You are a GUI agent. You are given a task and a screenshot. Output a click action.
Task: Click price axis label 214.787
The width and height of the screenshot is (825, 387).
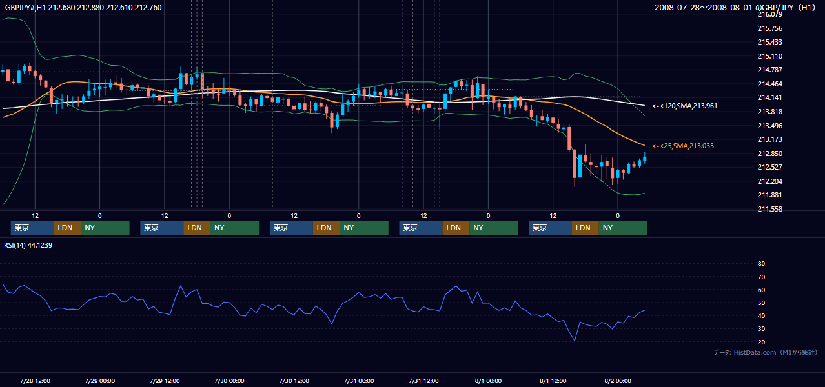click(769, 70)
